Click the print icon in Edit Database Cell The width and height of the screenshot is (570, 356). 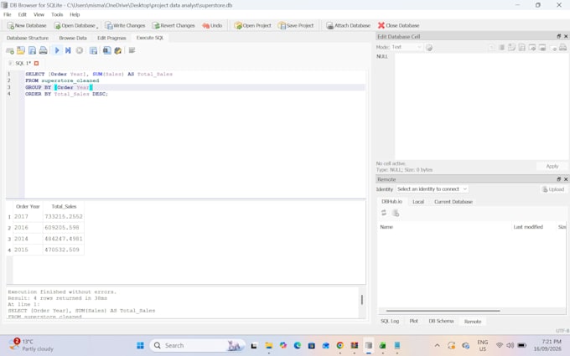pos(562,47)
